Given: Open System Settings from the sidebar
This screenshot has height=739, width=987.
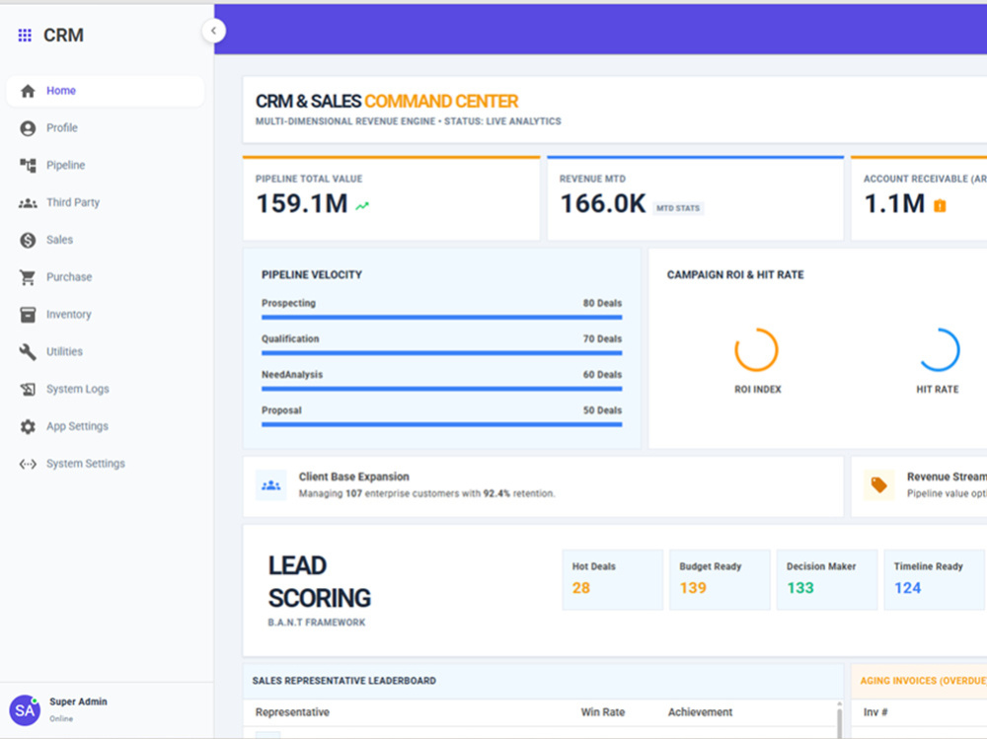Looking at the screenshot, I should point(106,464).
